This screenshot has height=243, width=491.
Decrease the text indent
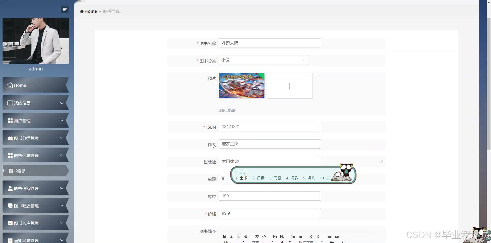[329, 236]
